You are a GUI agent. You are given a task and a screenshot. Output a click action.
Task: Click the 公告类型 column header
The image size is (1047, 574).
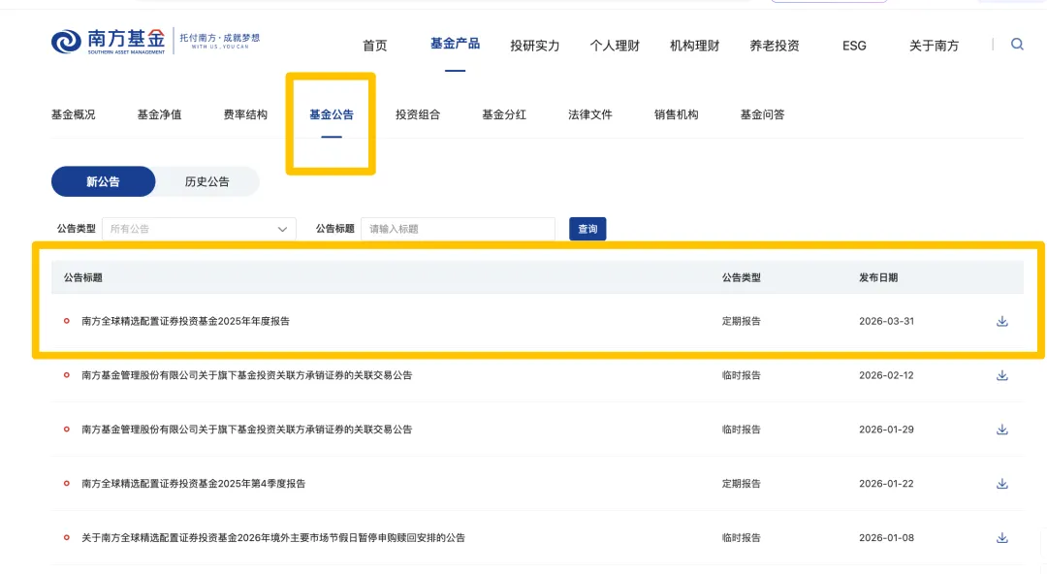742,277
